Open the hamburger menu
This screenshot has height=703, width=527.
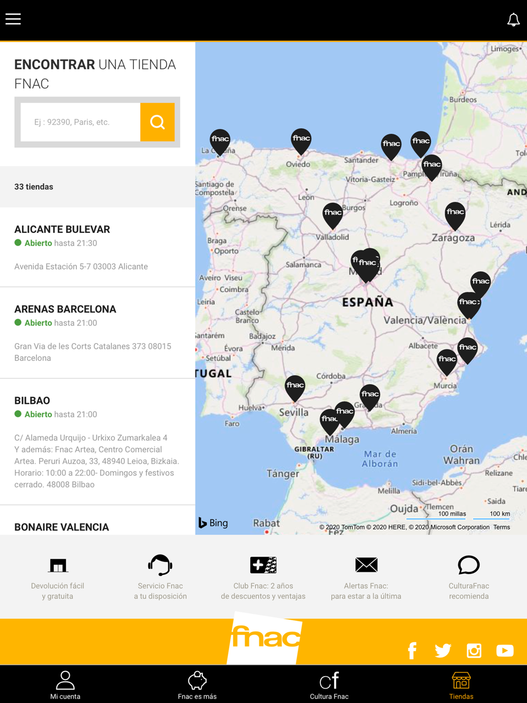point(13,19)
